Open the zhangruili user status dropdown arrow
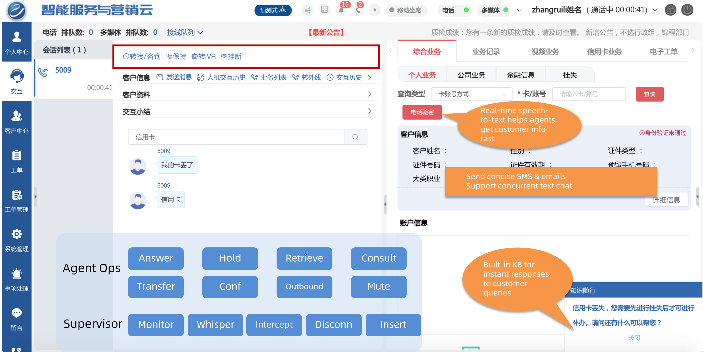 [655, 10]
